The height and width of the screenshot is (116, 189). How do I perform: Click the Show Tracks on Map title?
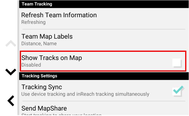coord(51,58)
